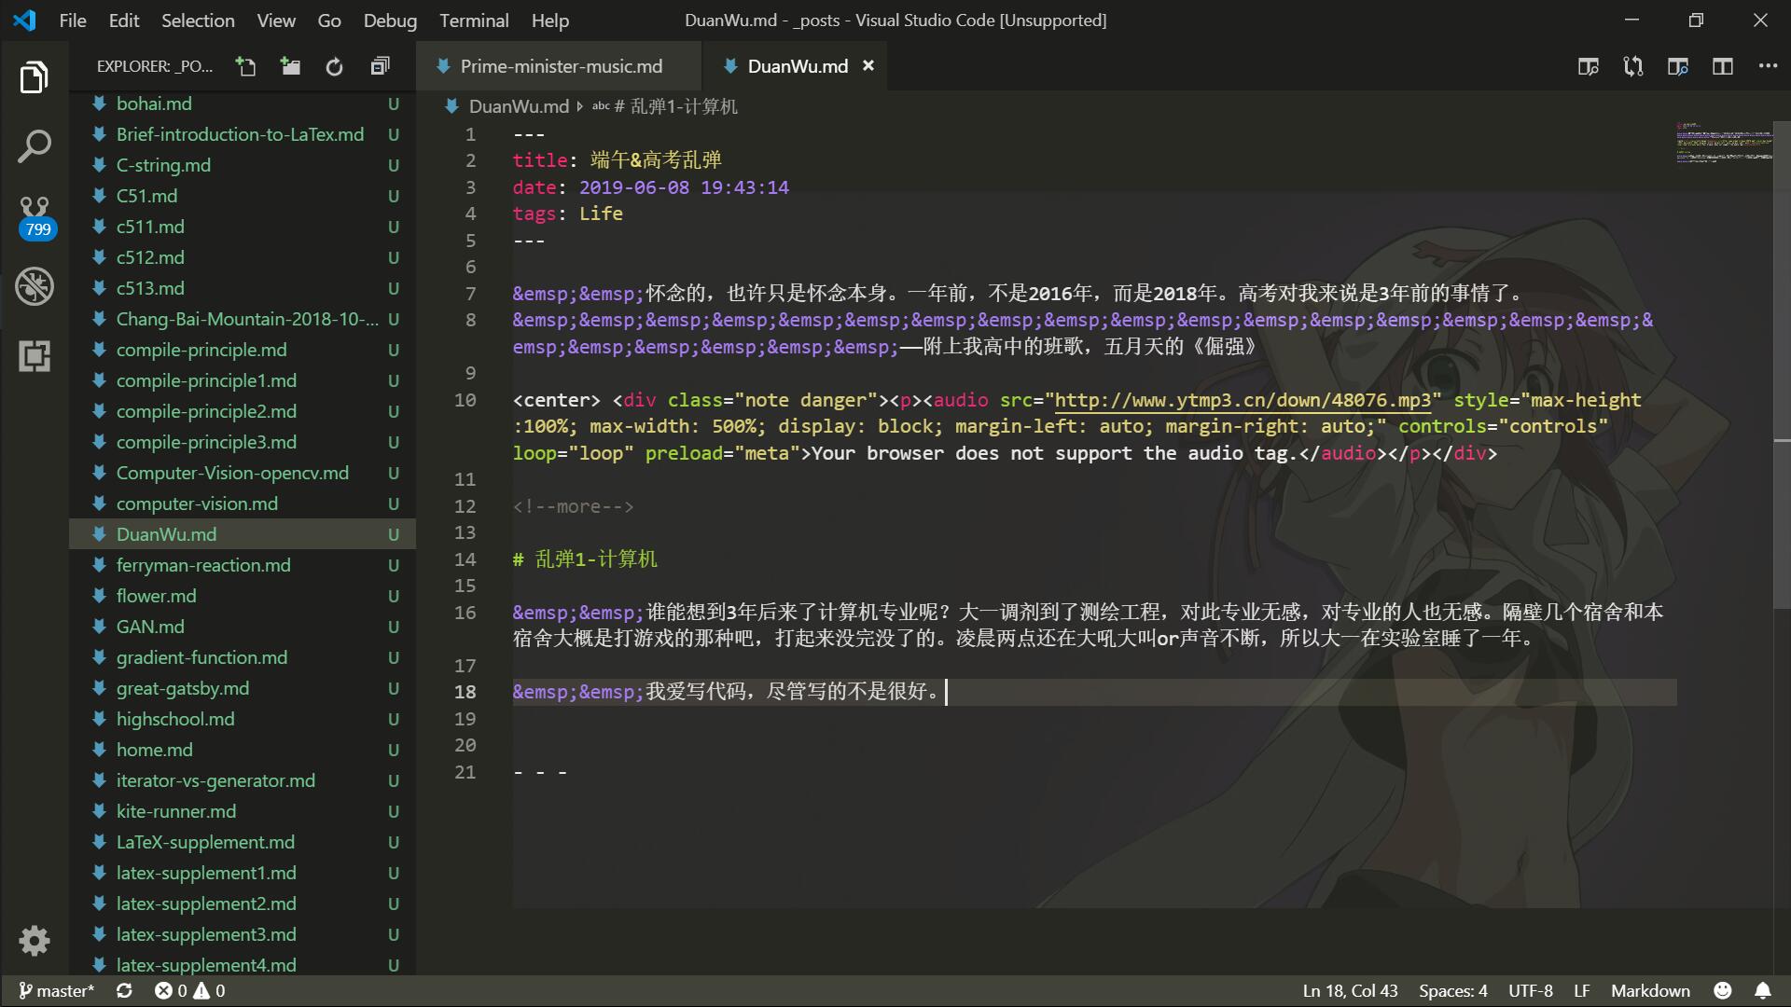Split the editor right
The width and height of the screenshot is (1791, 1007).
(1722, 66)
